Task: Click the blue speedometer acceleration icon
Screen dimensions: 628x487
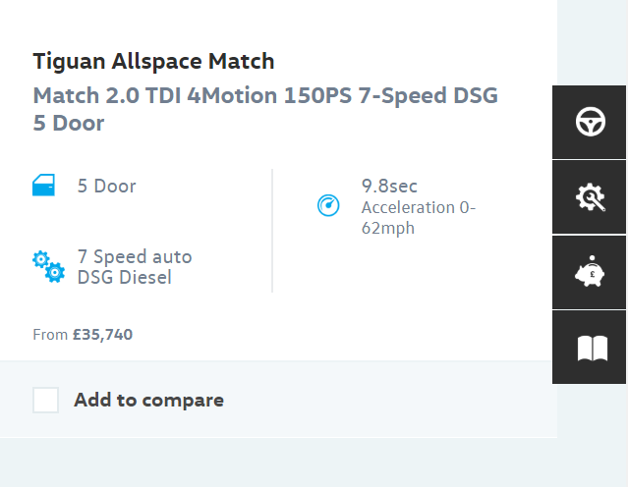Action: click(x=327, y=205)
